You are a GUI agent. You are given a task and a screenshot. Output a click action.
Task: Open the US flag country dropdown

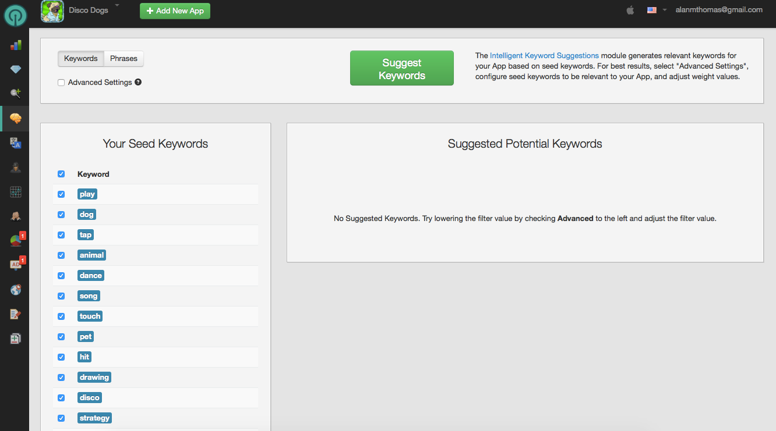coord(657,10)
